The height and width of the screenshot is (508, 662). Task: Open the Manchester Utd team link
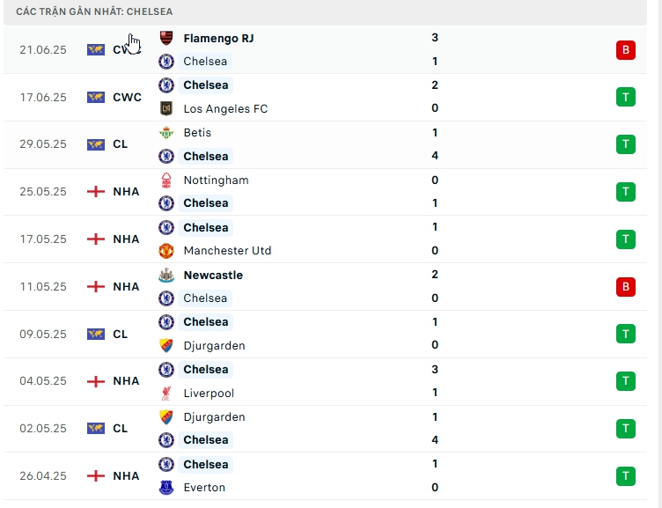(x=227, y=251)
